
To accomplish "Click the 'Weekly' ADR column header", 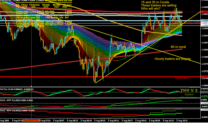I will tap(46, 5).
